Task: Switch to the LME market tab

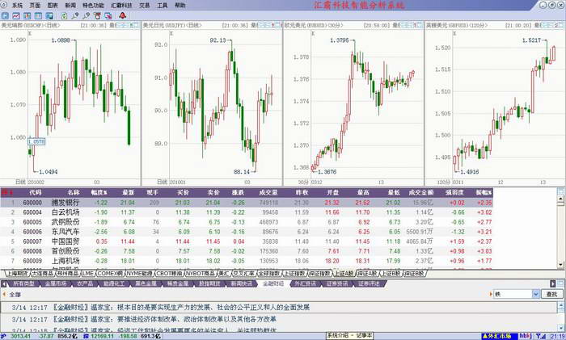Action: tap(88, 274)
